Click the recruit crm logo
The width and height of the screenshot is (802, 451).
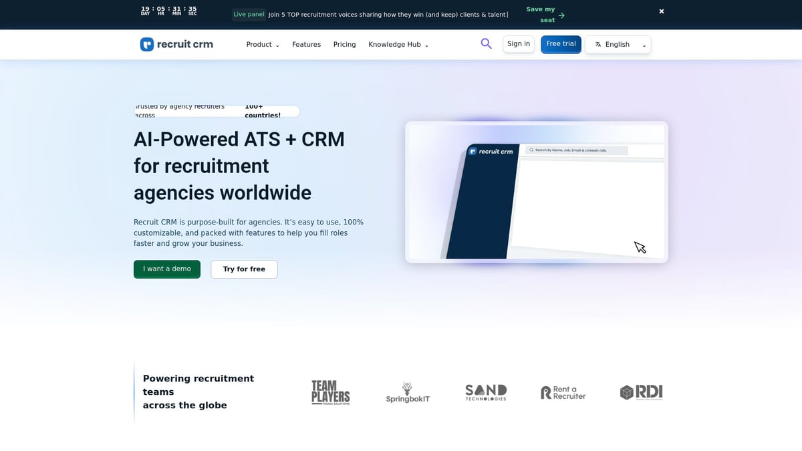coord(176,44)
